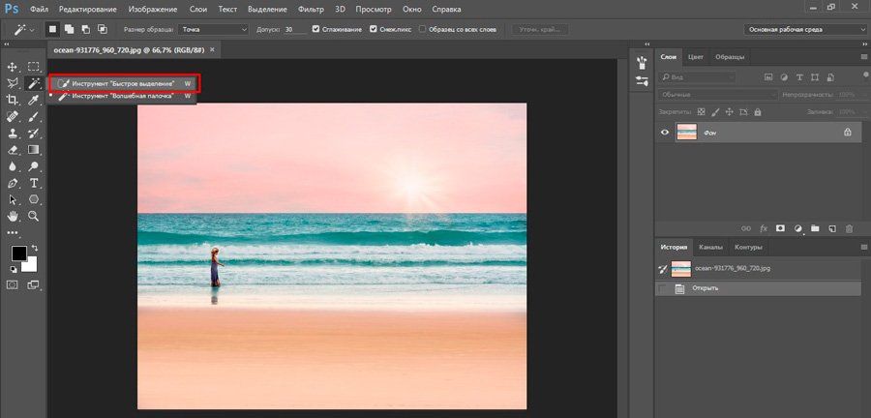
Task: Create a new layer group folder
Action: [x=815, y=228]
